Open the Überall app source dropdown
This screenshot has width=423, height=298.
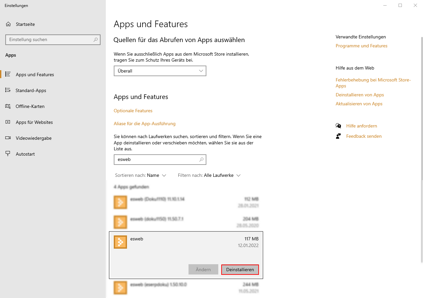point(160,71)
